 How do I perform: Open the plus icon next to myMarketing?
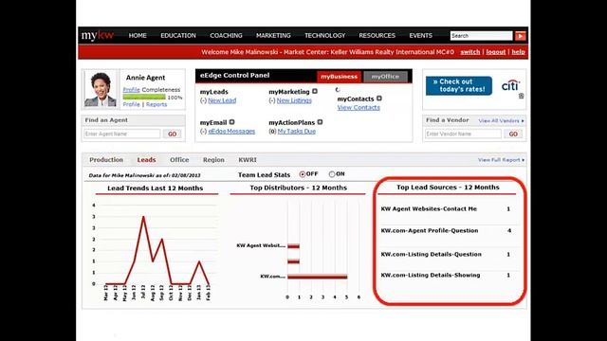tap(315, 91)
